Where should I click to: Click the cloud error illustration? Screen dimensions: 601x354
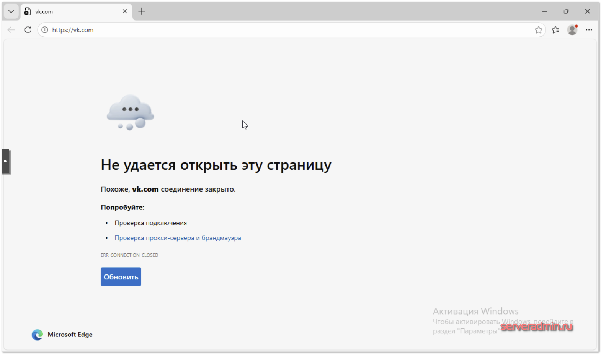click(130, 112)
